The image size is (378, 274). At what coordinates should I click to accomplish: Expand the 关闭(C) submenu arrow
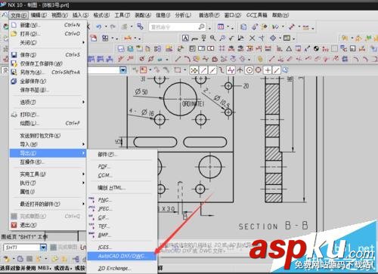click(83, 42)
